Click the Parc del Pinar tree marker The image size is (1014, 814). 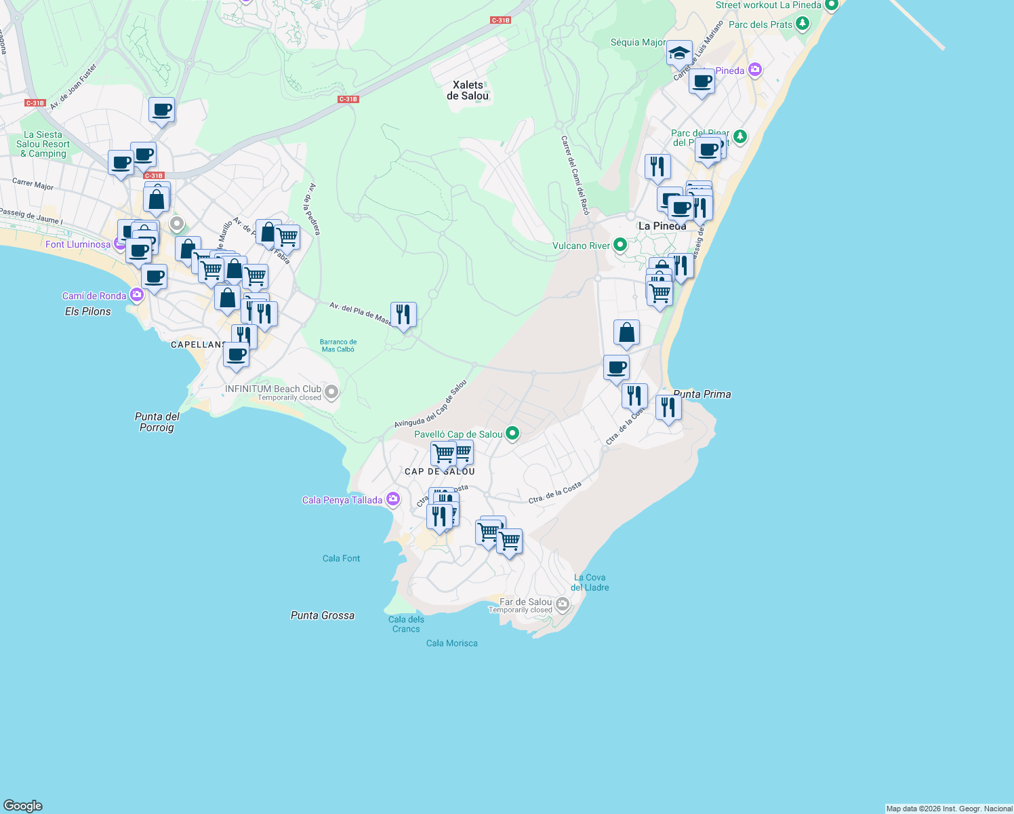coord(739,136)
